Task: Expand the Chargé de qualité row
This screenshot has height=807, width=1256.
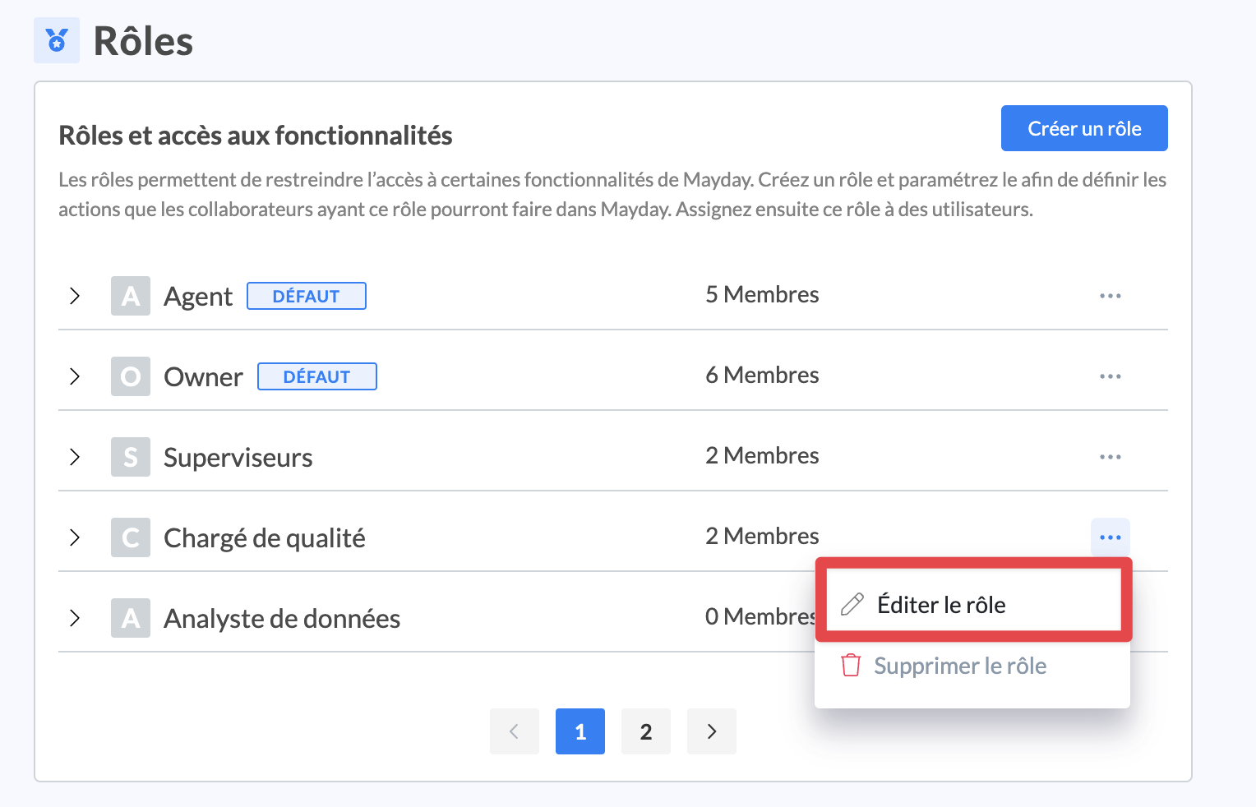Action: point(75,537)
